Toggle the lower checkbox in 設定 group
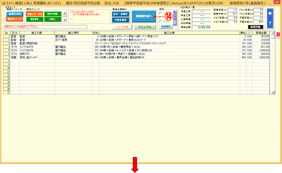282x173 pixels. [x=161, y=21]
